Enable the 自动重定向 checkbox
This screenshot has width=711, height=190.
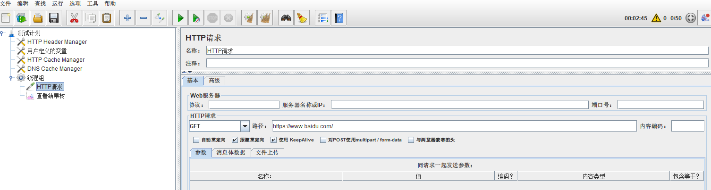coord(196,140)
